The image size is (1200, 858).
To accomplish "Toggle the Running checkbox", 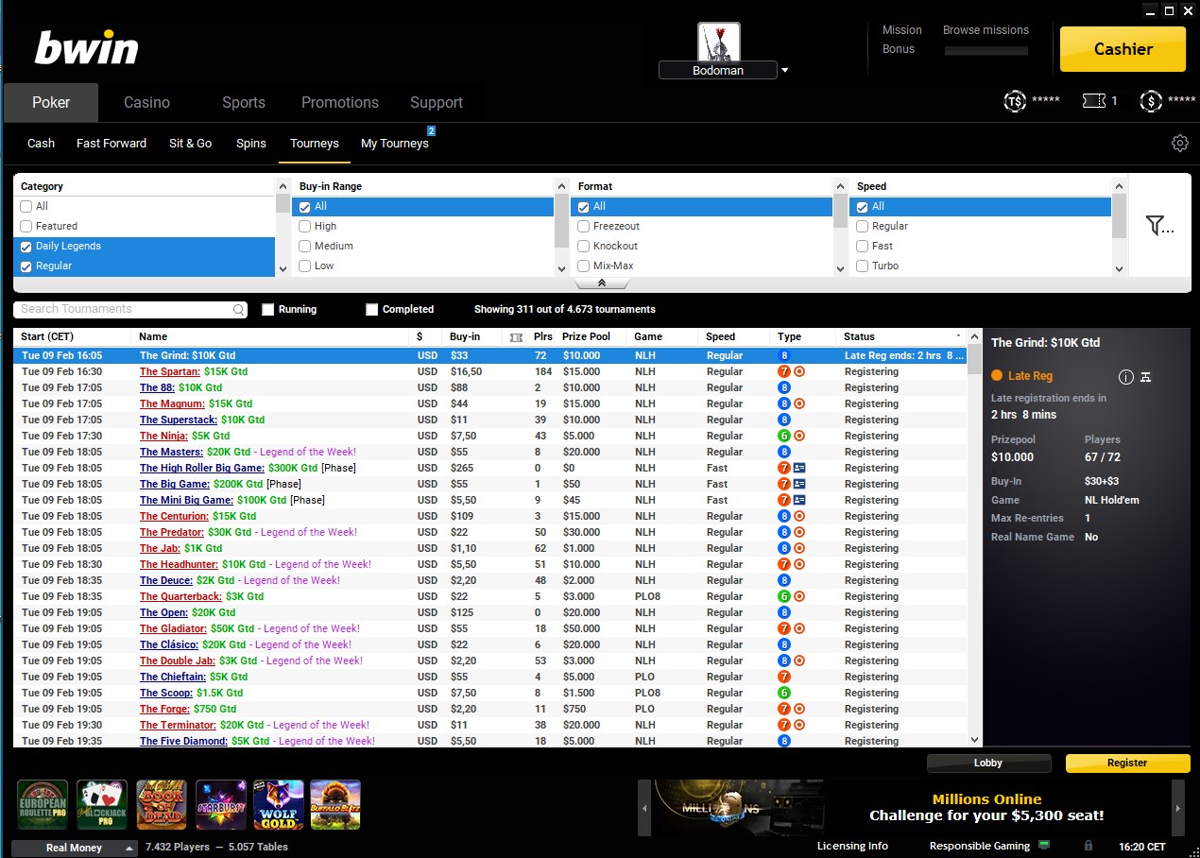I will (x=268, y=310).
